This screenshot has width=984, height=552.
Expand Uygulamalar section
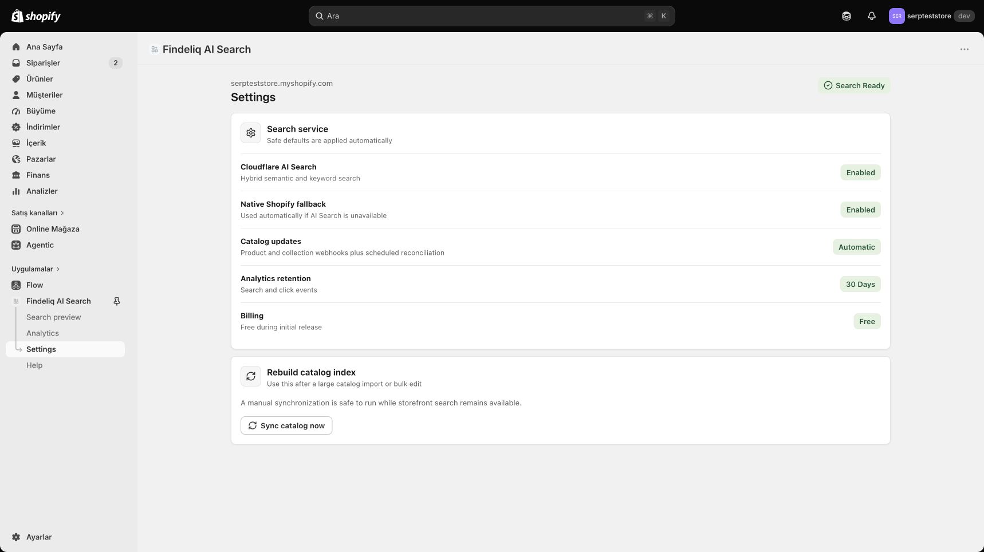(36, 269)
